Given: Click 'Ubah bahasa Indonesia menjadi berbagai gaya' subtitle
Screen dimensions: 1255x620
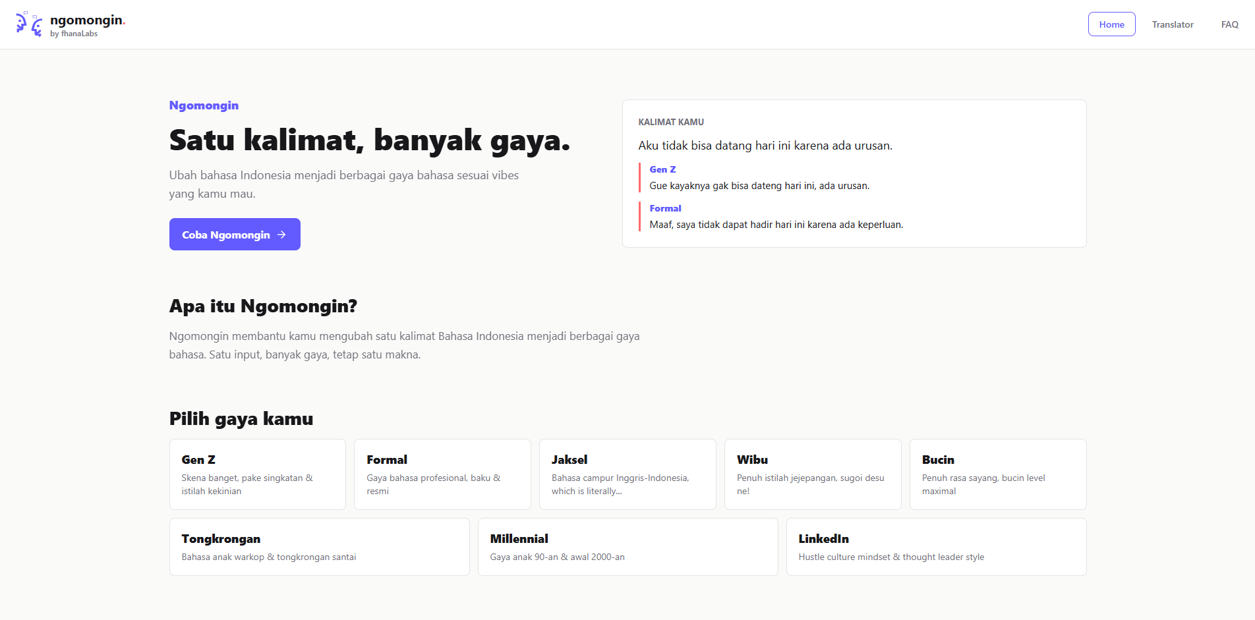Looking at the screenshot, I should click(x=344, y=184).
